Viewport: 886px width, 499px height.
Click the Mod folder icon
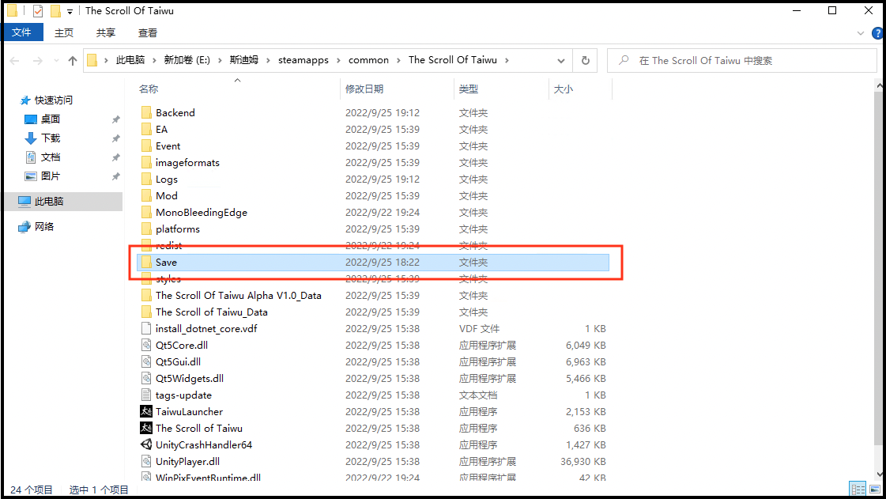[146, 195]
